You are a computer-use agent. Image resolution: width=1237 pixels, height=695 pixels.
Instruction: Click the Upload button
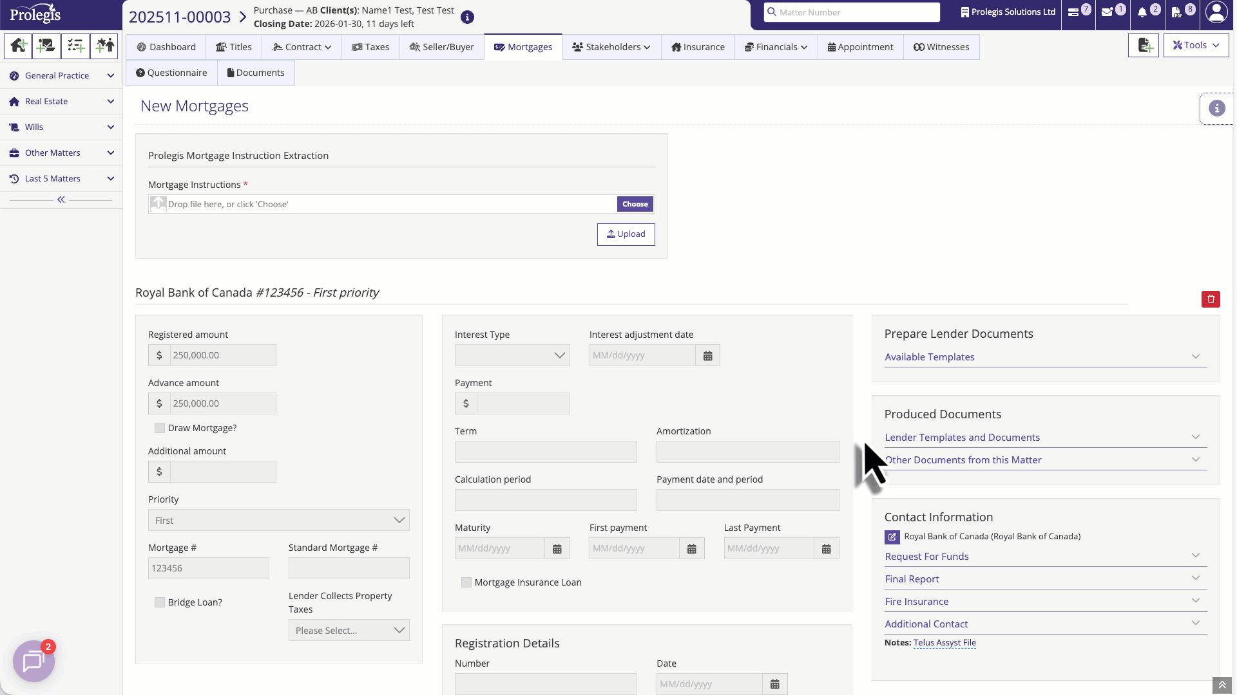pos(626,234)
